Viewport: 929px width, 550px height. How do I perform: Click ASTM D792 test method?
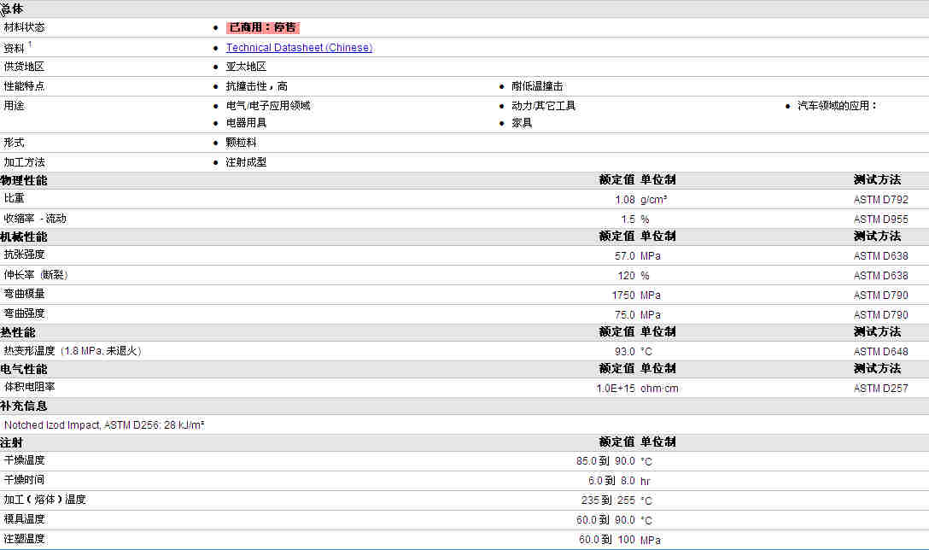pos(880,200)
